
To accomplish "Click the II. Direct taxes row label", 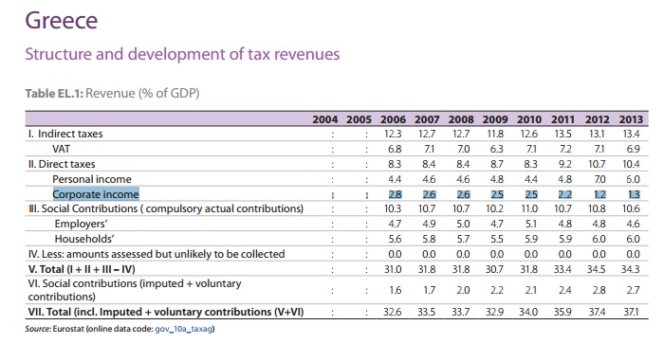I will point(62,164).
